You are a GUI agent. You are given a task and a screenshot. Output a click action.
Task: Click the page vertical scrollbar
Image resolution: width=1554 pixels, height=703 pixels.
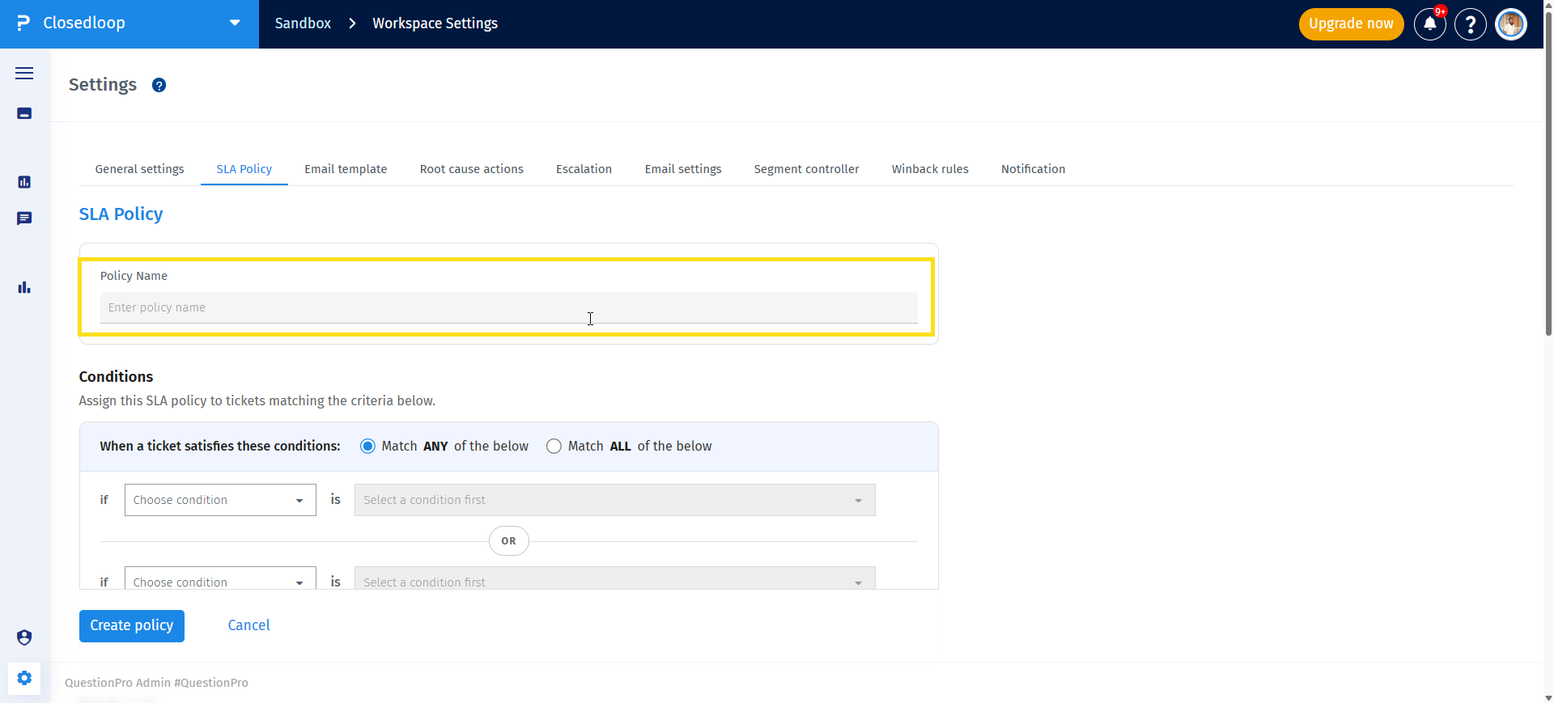[1548, 174]
